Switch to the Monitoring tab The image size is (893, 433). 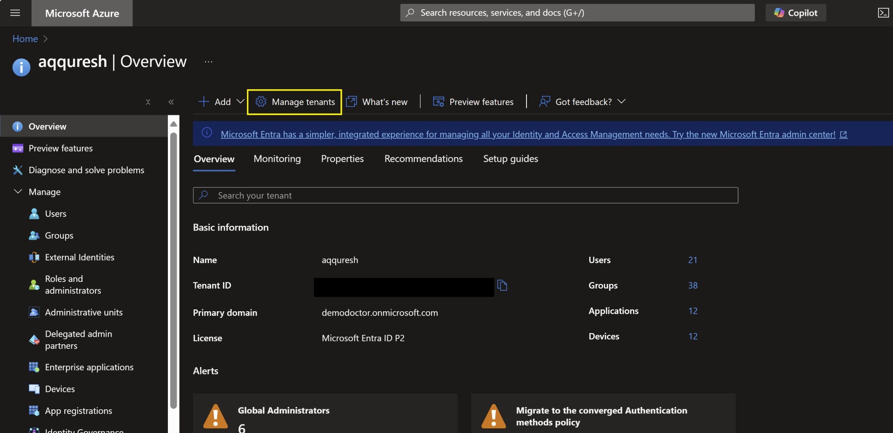point(277,159)
